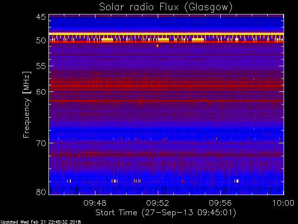Click the 09:48 time tick label
This screenshot has height=224, width=298.
click(95, 203)
